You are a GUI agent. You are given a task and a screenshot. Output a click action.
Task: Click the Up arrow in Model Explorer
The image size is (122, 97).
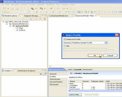click(36, 19)
